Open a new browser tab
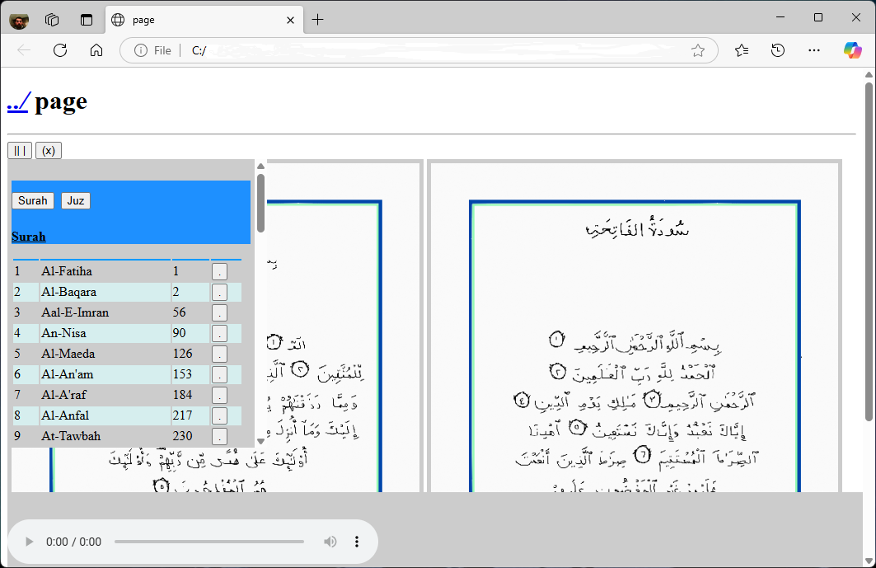876x568 pixels. [317, 20]
